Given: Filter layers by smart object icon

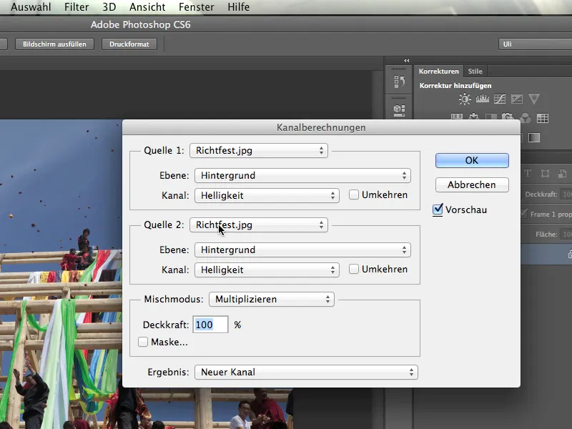Looking at the screenshot, I should (562, 173).
